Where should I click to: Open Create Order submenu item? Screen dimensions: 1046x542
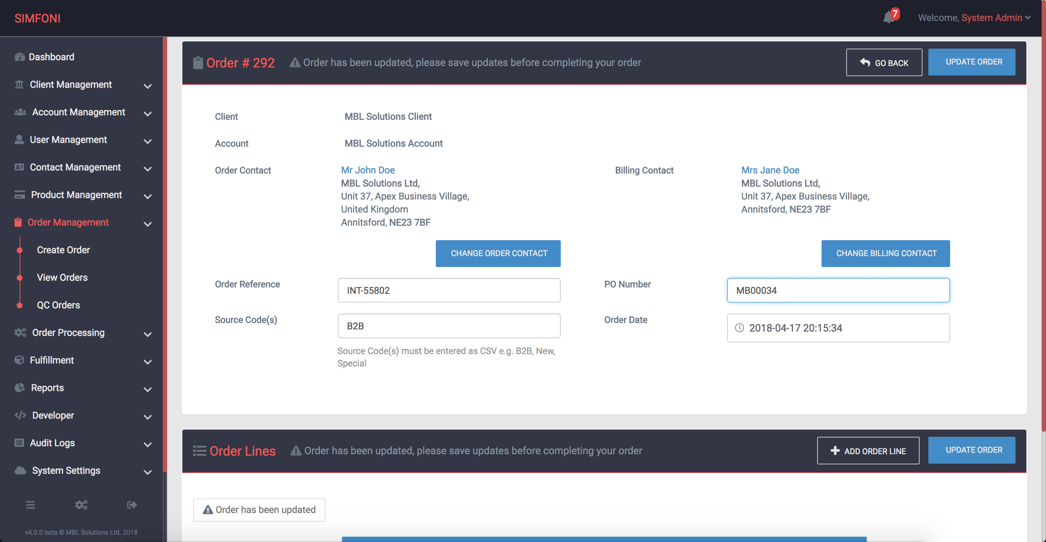point(63,250)
